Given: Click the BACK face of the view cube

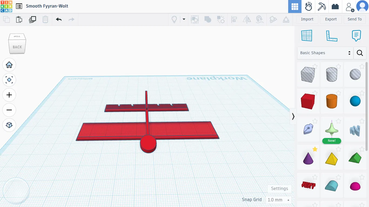Looking at the screenshot, I should click(17, 47).
